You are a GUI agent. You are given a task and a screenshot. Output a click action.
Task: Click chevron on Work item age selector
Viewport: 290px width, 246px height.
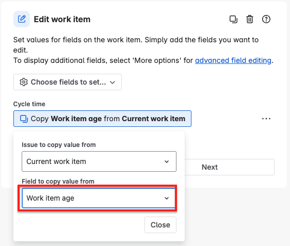167,199
